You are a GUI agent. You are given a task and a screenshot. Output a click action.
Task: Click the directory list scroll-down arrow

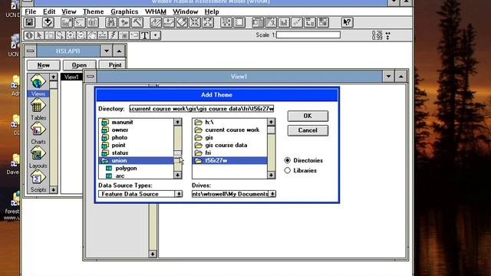click(271, 176)
